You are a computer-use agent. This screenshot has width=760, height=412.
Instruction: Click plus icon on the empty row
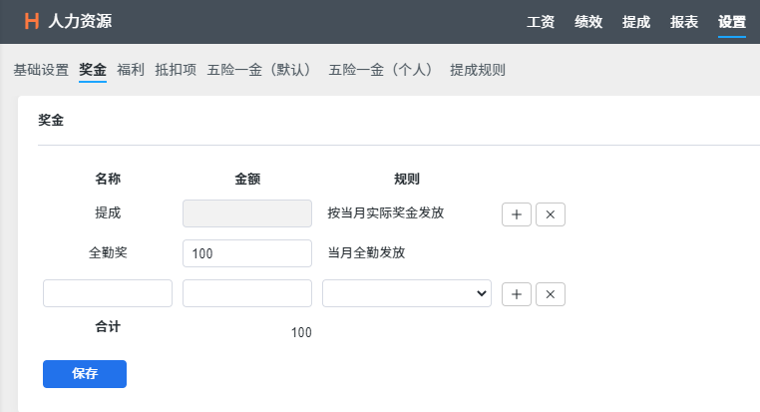(516, 293)
